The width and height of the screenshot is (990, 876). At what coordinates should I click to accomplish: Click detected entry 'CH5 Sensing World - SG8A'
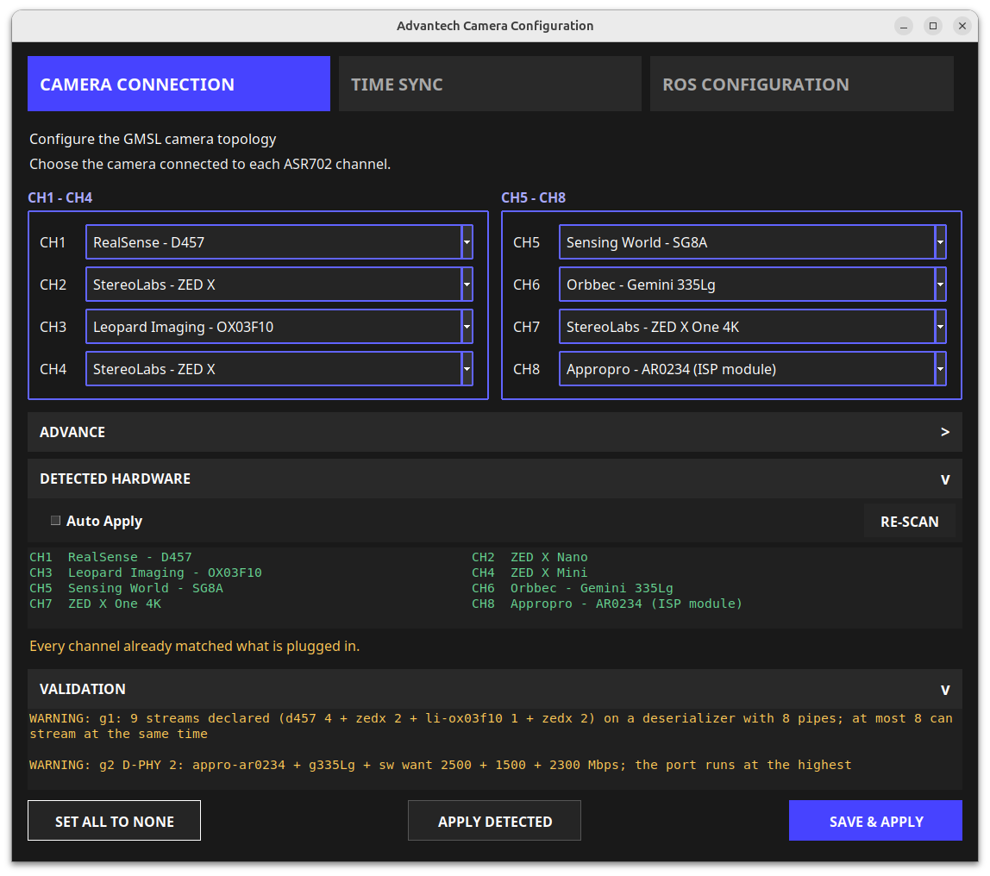click(126, 588)
